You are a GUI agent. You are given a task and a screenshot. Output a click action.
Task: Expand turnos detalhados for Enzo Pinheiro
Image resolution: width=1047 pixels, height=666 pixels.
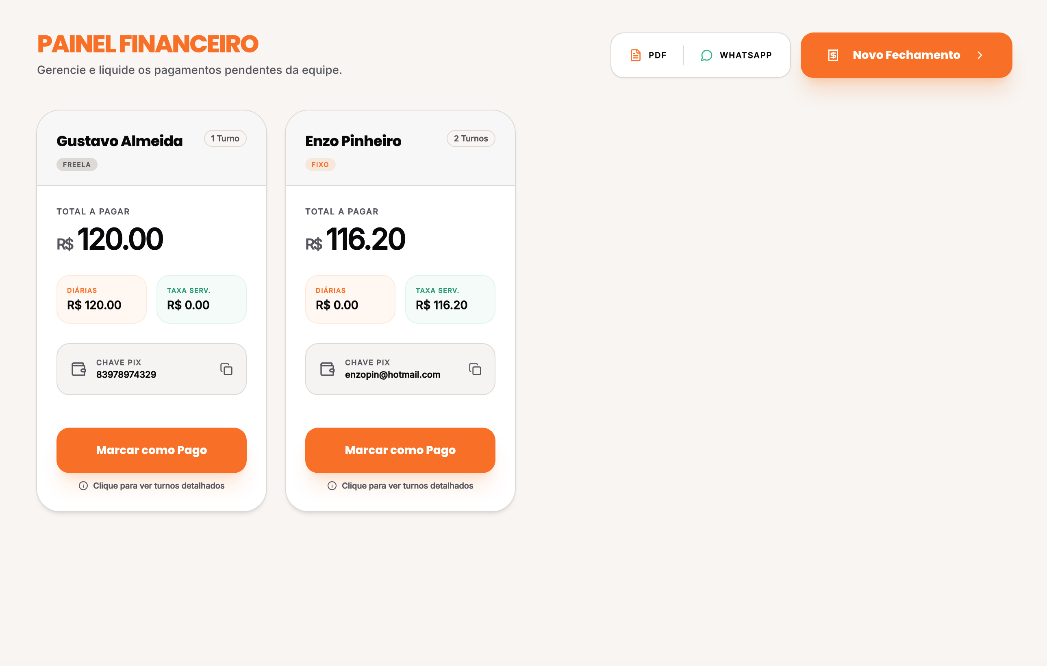[x=407, y=485]
